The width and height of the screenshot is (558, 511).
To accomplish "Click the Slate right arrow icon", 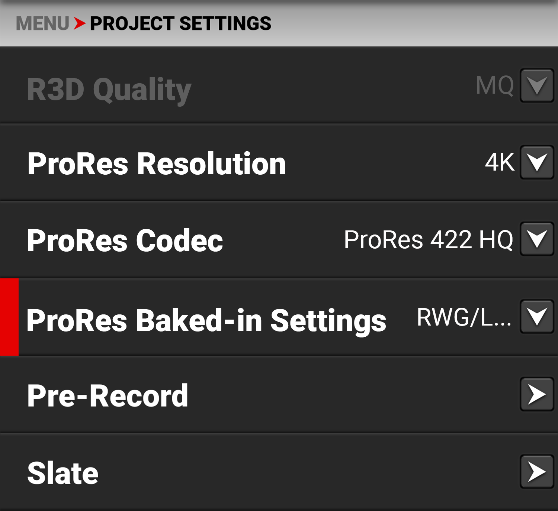I will [x=537, y=472].
